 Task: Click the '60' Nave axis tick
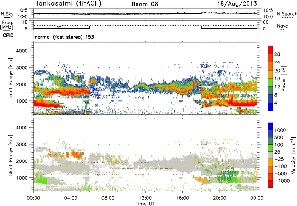pos(265,22)
